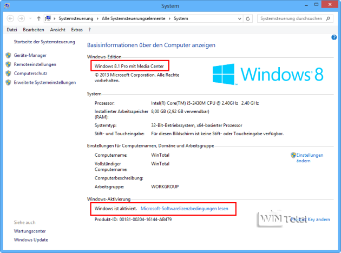Select processor value Intel(R) Core(TM) i5-2430M
Image resolution: width=341 pixels, height=253 pixels.
(x=205, y=103)
